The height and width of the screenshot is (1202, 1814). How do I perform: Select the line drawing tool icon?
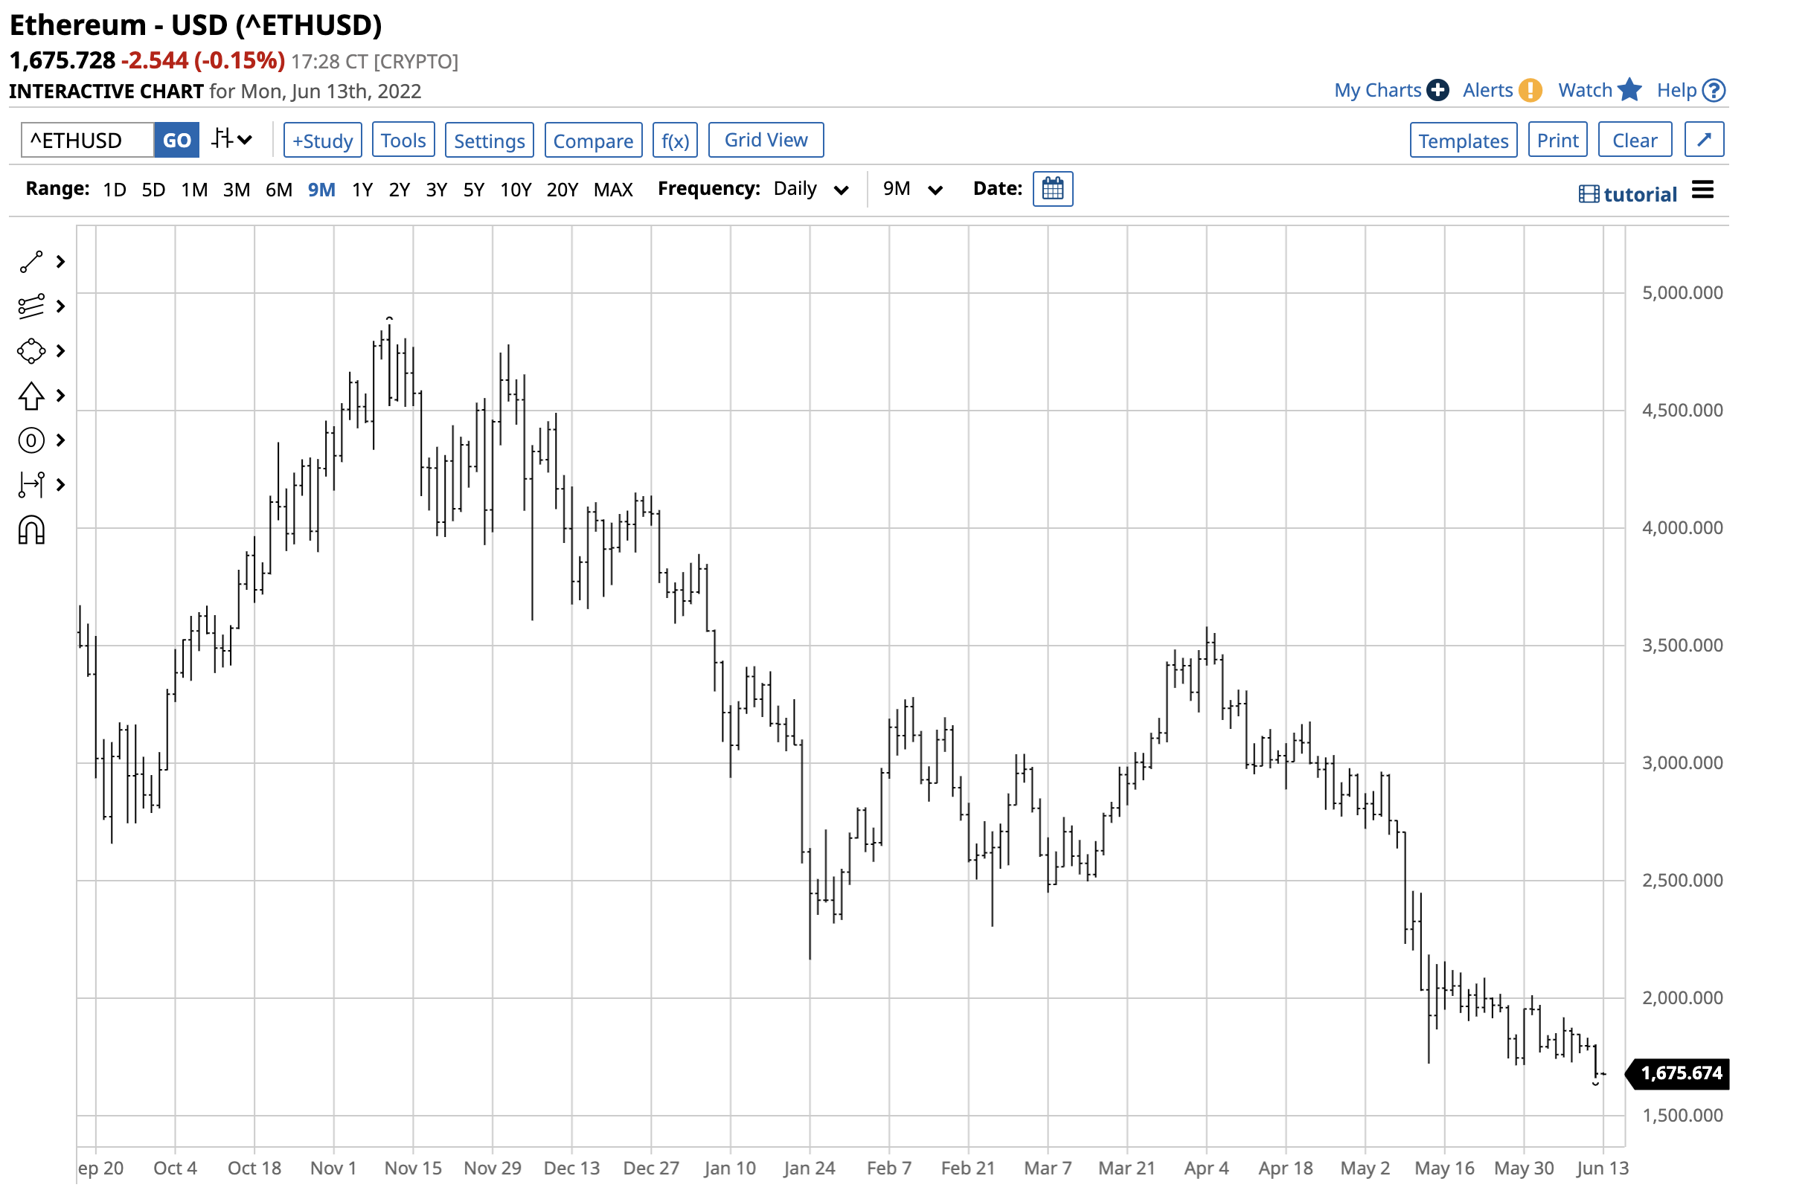pos(31,262)
